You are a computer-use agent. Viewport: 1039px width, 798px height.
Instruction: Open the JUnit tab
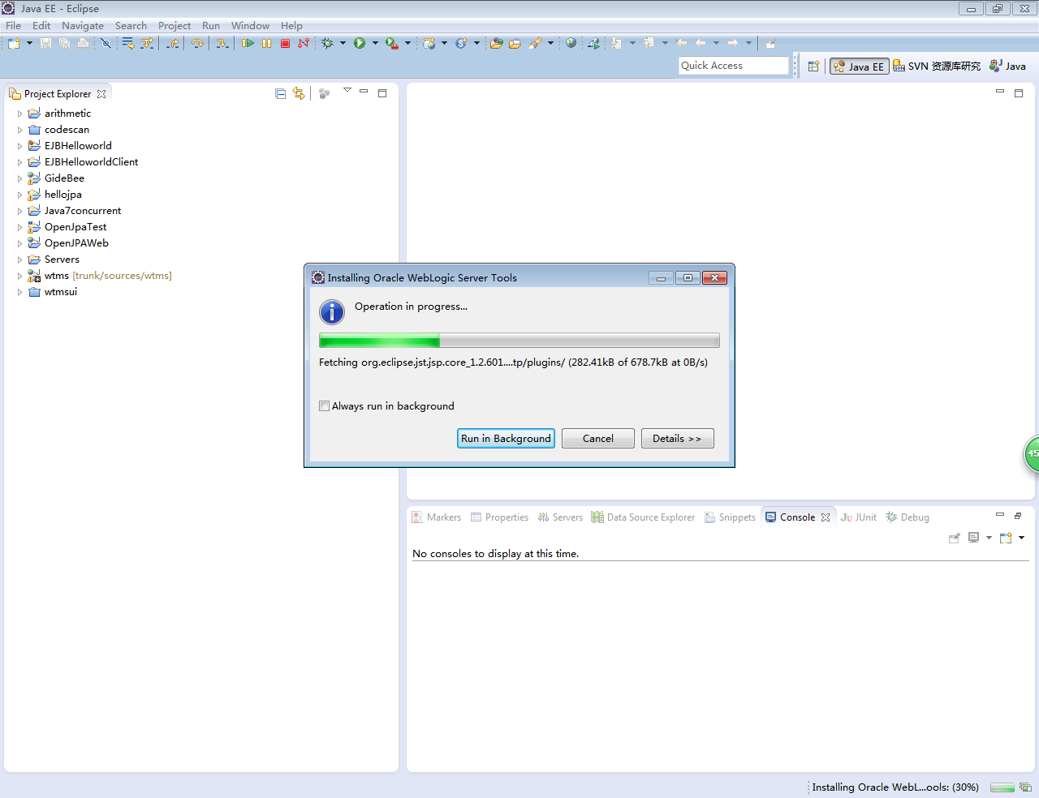[859, 517]
